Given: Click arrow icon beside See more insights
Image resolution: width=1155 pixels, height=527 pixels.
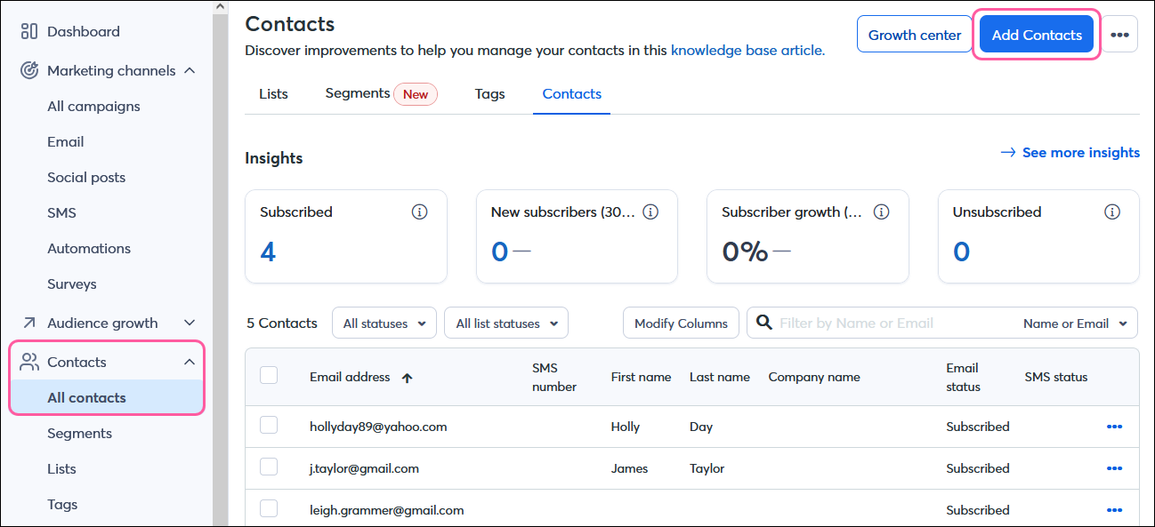Looking at the screenshot, I should (x=1008, y=153).
